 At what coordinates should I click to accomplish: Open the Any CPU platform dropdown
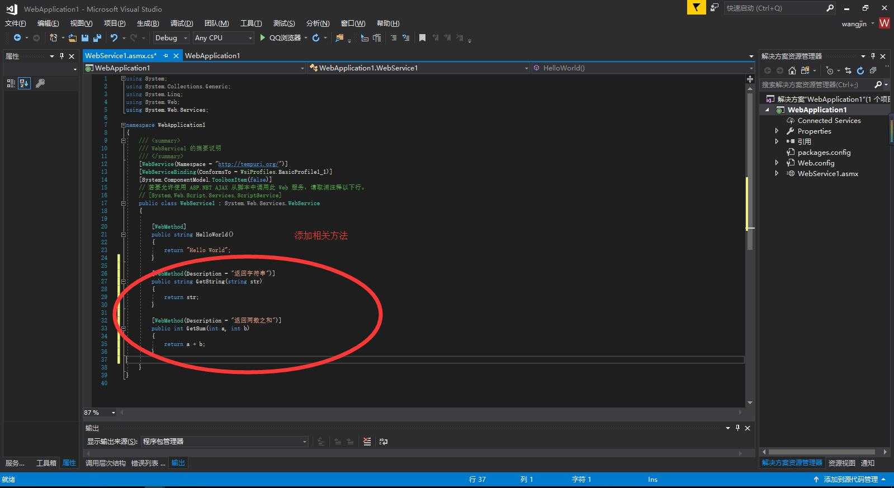[224, 37]
